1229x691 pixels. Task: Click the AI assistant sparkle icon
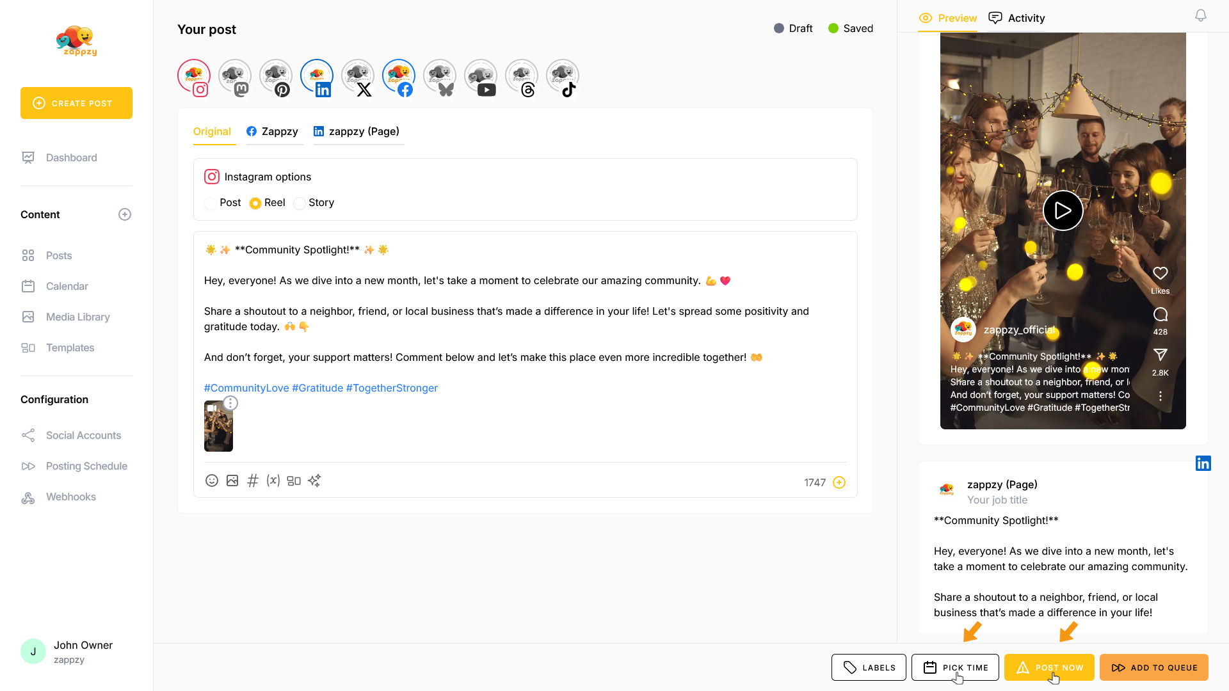[x=314, y=481]
